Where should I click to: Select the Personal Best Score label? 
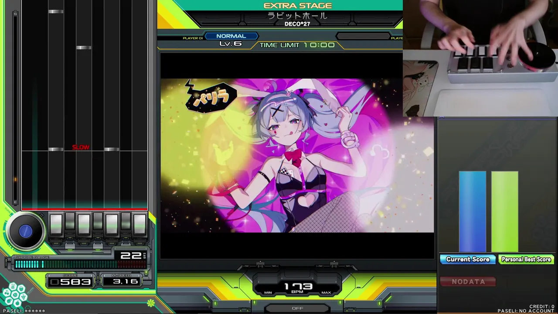tap(526, 259)
